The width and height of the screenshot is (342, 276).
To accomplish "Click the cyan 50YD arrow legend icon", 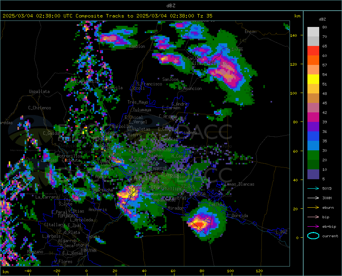I will tap(313, 188).
